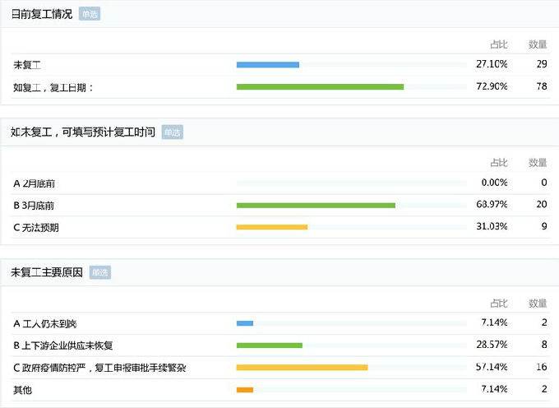Select the blue bar for A 工人仍未到岗
This screenshot has width=559, height=408.
coord(245,323)
